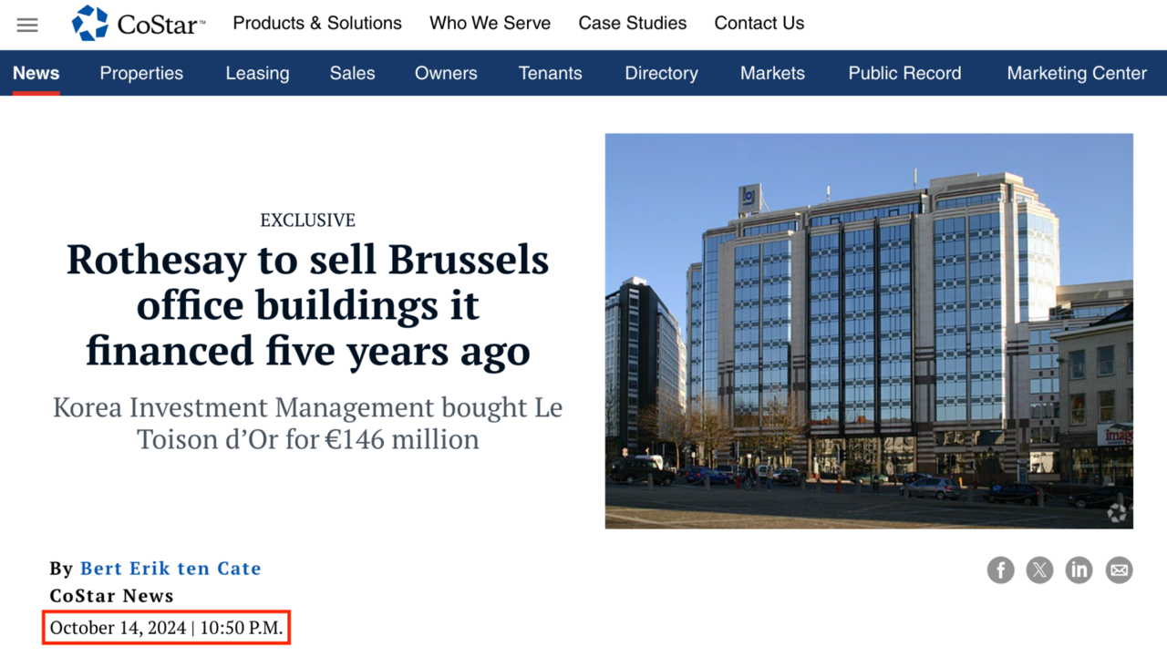The image size is (1167, 667).
Task: Share article on X
Action: pos(1039,570)
